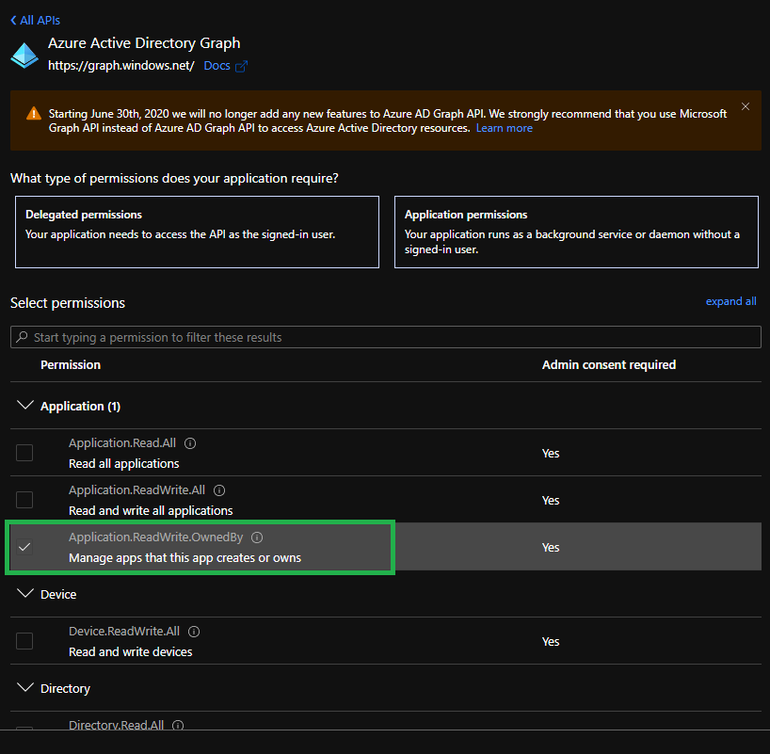Click 'Manage apps that this app creates or owns'
Image resolution: width=770 pixels, height=754 pixels.
[185, 558]
